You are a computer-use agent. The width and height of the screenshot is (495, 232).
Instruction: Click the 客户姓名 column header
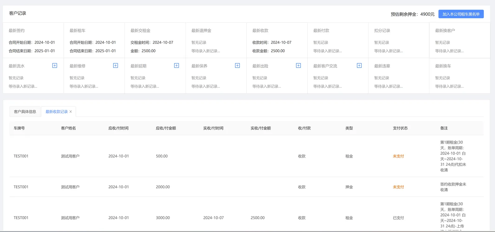coord(68,128)
